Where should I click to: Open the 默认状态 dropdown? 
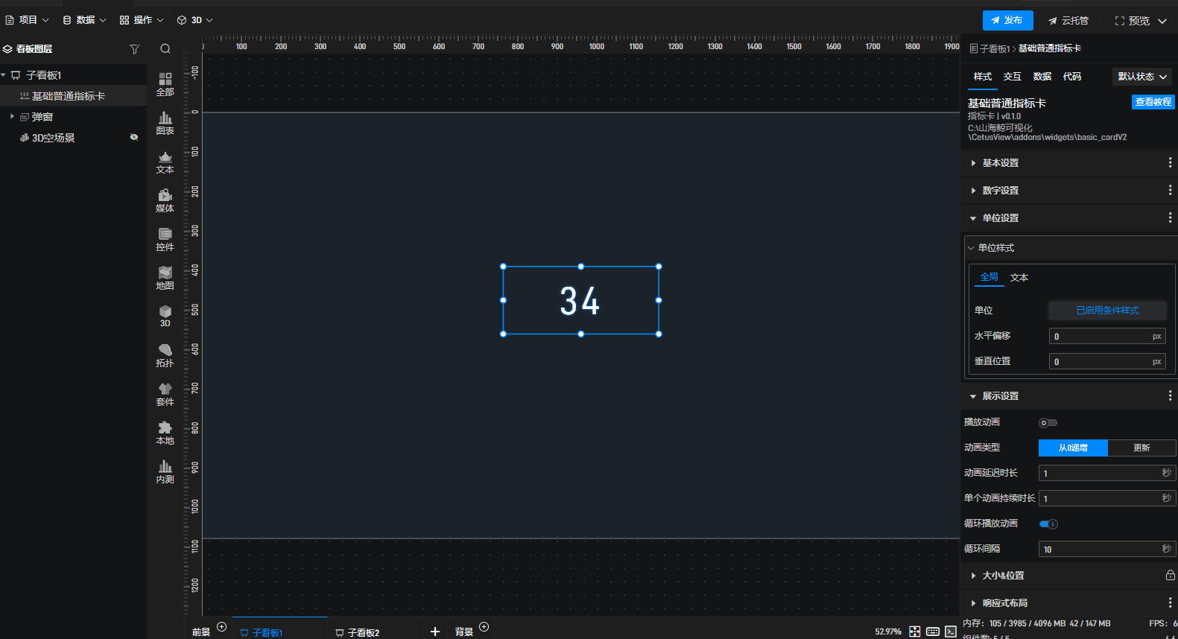(x=1141, y=77)
